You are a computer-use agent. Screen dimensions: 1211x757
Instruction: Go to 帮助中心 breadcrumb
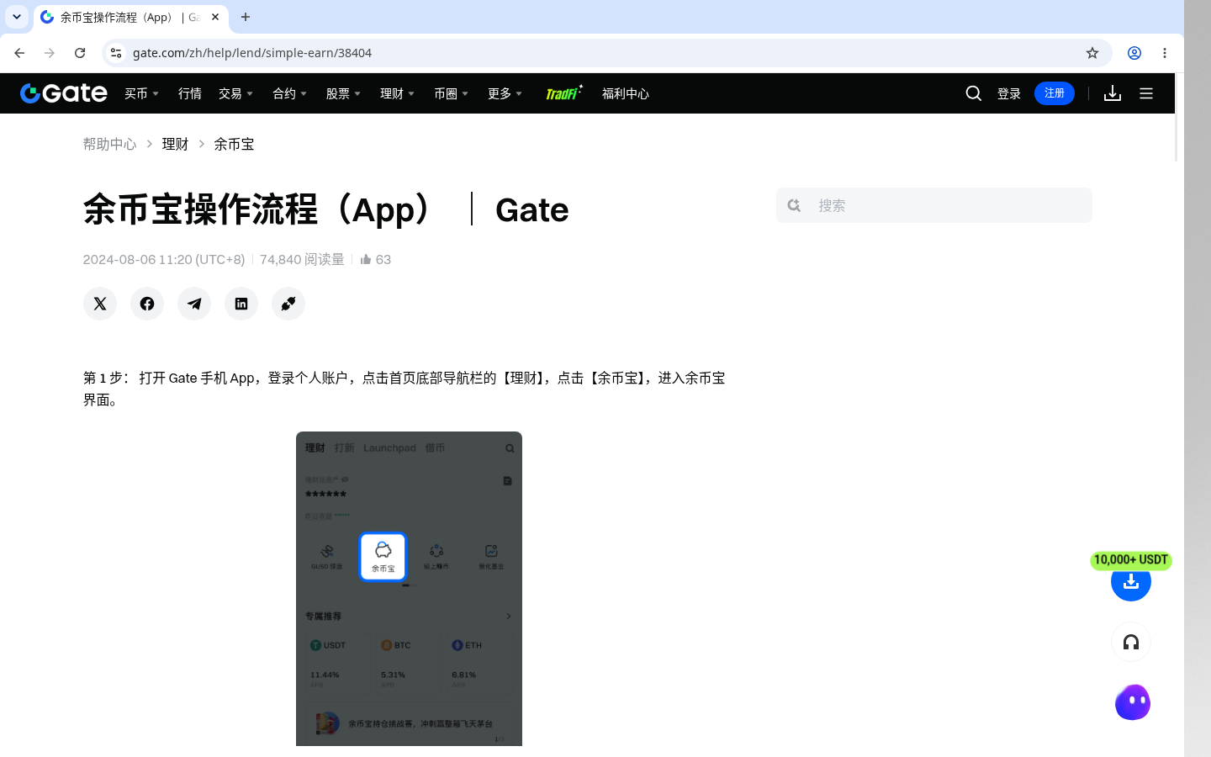[x=109, y=144]
